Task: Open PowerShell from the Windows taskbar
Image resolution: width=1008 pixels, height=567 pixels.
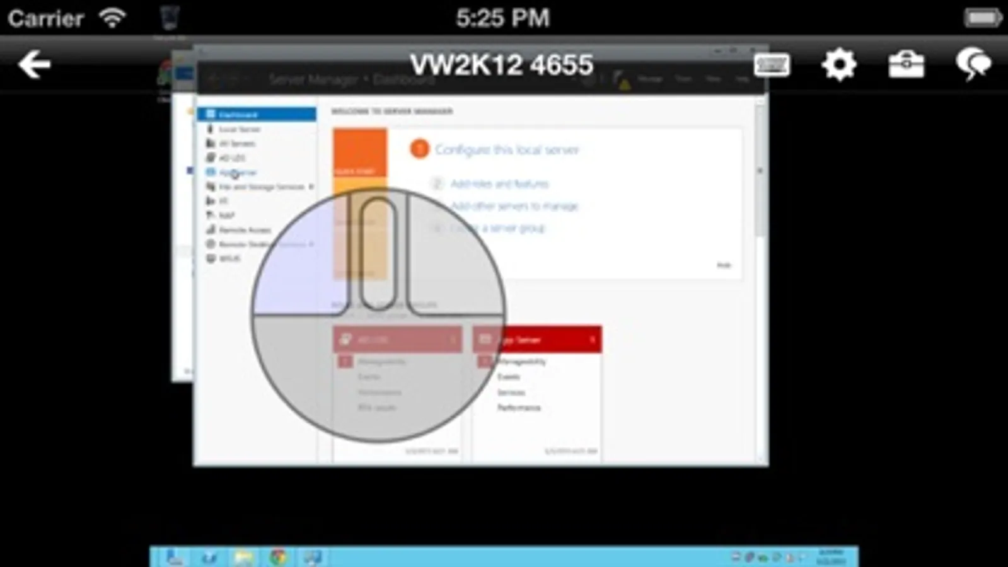Action: click(x=210, y=557)
